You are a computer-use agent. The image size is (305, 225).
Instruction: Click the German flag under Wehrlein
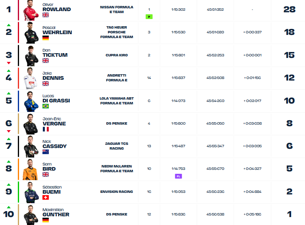pyautogui.click(x=46, y=38)
